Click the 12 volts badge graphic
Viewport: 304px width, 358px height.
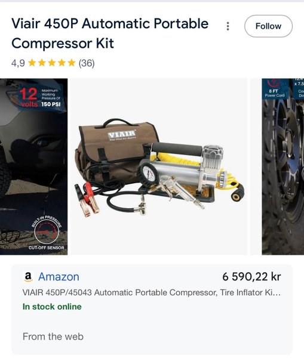point(29,97)
